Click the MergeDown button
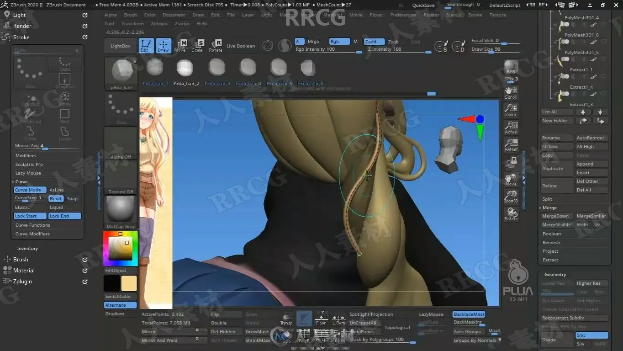The width and height of the screenshot is (623, 351). 557,216
